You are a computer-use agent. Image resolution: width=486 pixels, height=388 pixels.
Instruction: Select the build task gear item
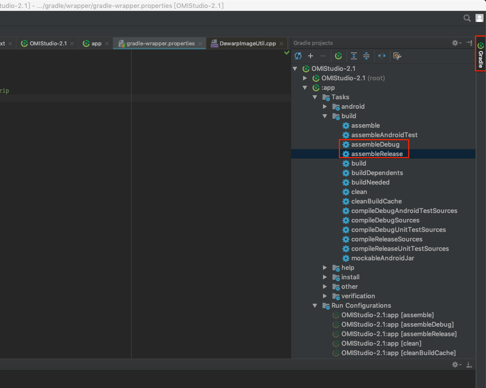pos(354,164)
